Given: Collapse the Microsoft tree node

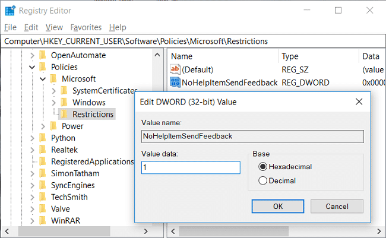Looking at the screenshot, I should (x=43, y=79).
